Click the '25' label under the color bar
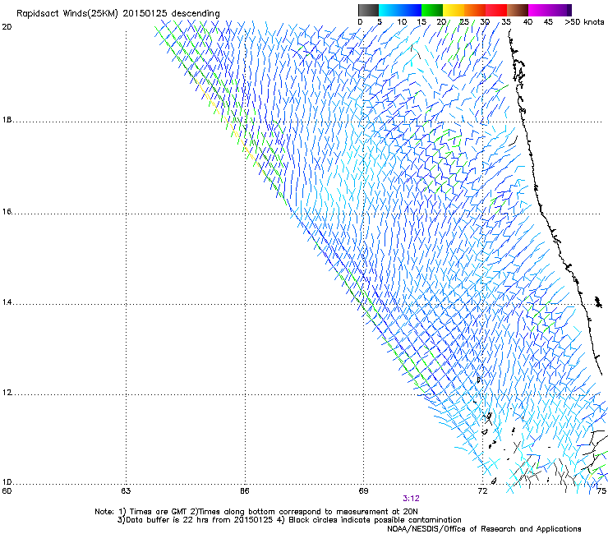Image resolution: width=608 pixels, height=534 pixels. [x=463, y=22]
